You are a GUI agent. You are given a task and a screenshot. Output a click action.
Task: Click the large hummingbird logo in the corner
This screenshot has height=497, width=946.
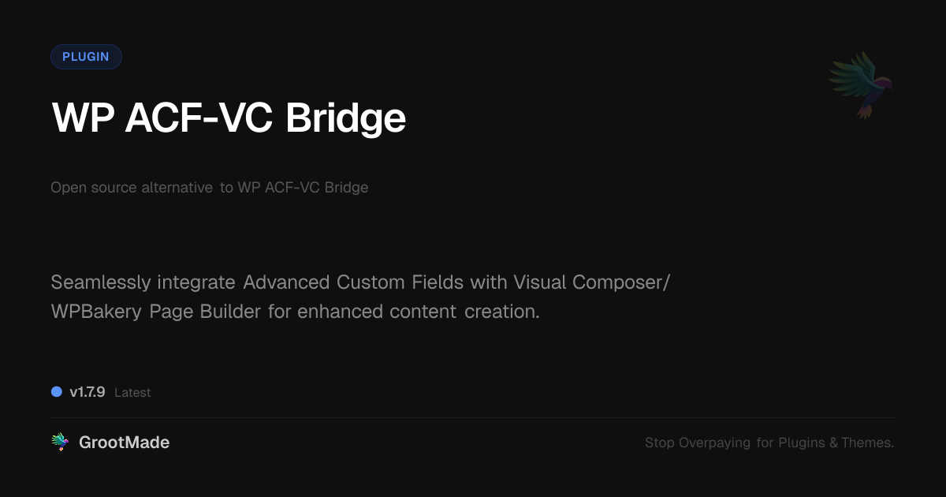(861, 84)
